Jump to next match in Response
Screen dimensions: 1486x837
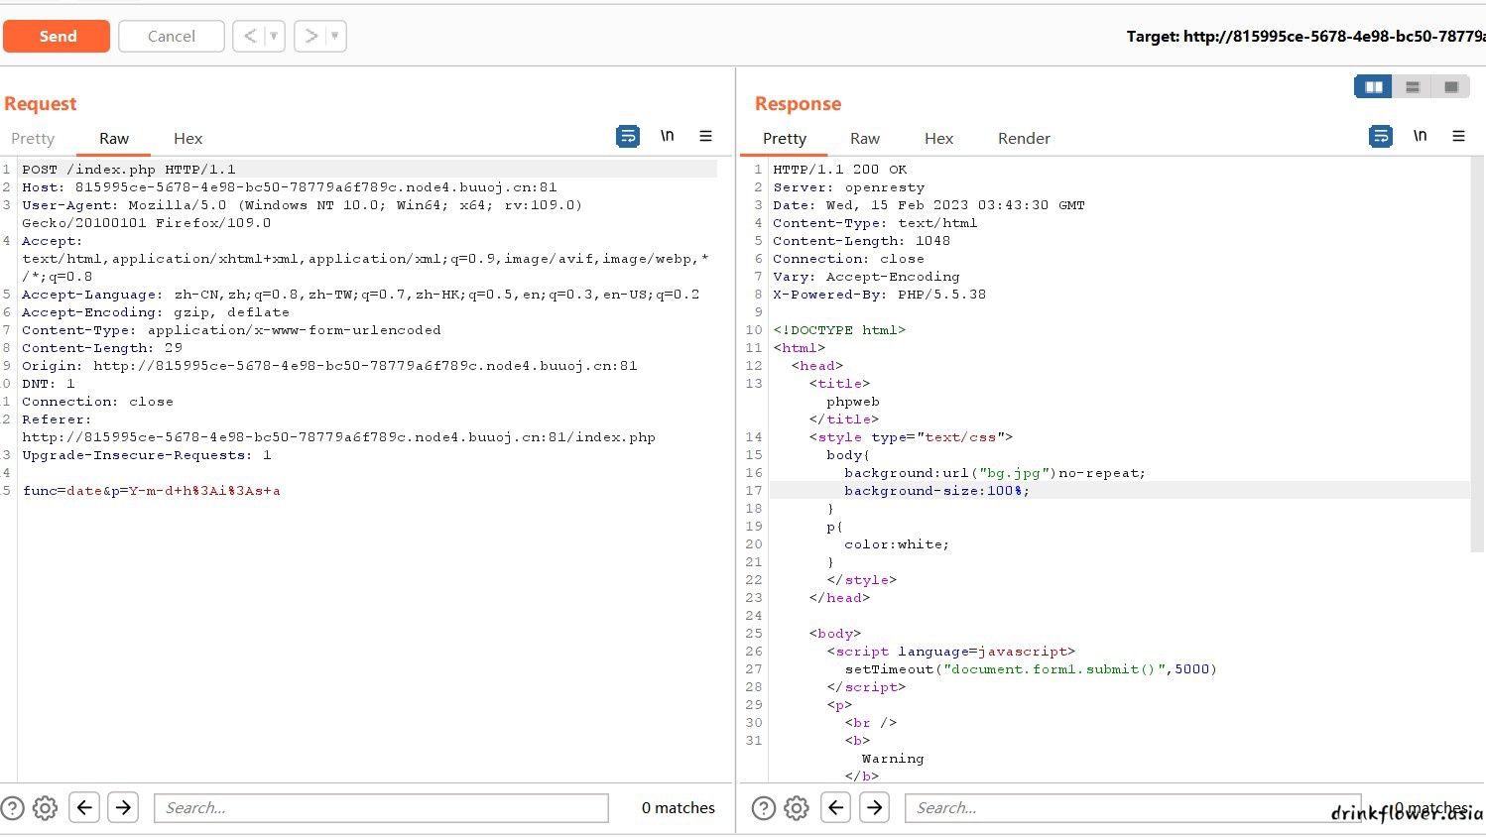point(875,807)
